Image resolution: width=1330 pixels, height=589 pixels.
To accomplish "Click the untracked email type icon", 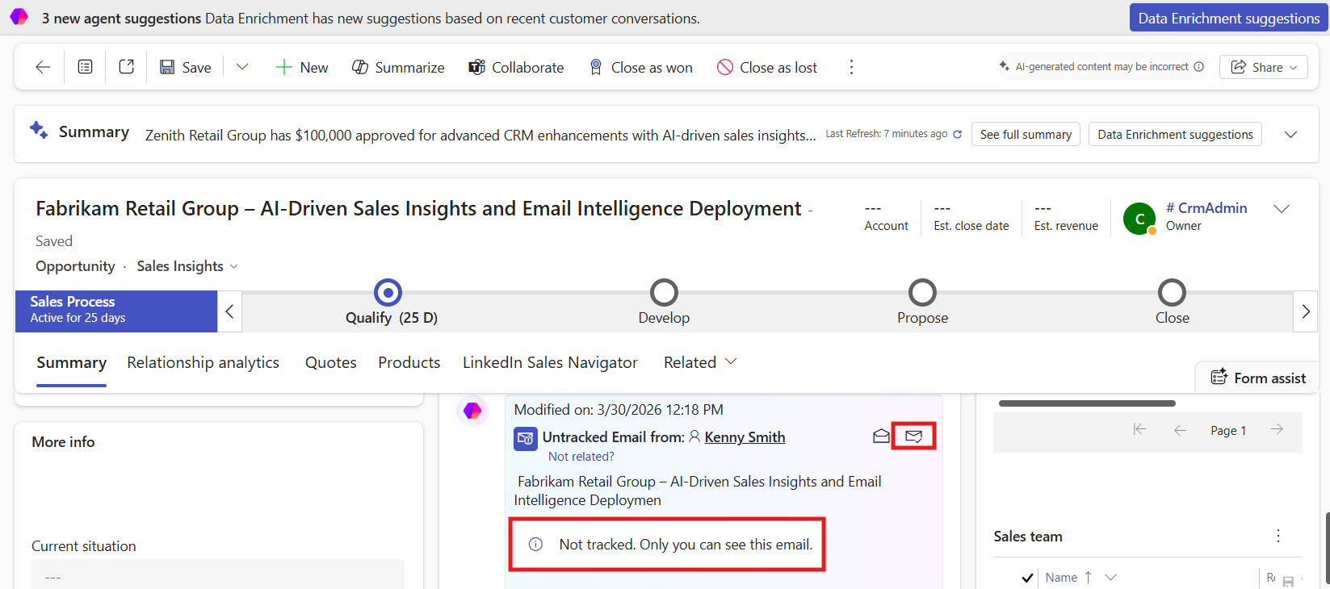I will coord(525,439).
